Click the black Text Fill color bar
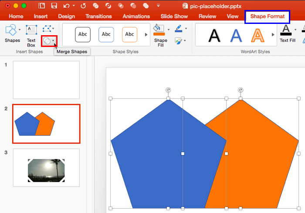Viewport: 305px width, 213px height. [x=286, y=34]
